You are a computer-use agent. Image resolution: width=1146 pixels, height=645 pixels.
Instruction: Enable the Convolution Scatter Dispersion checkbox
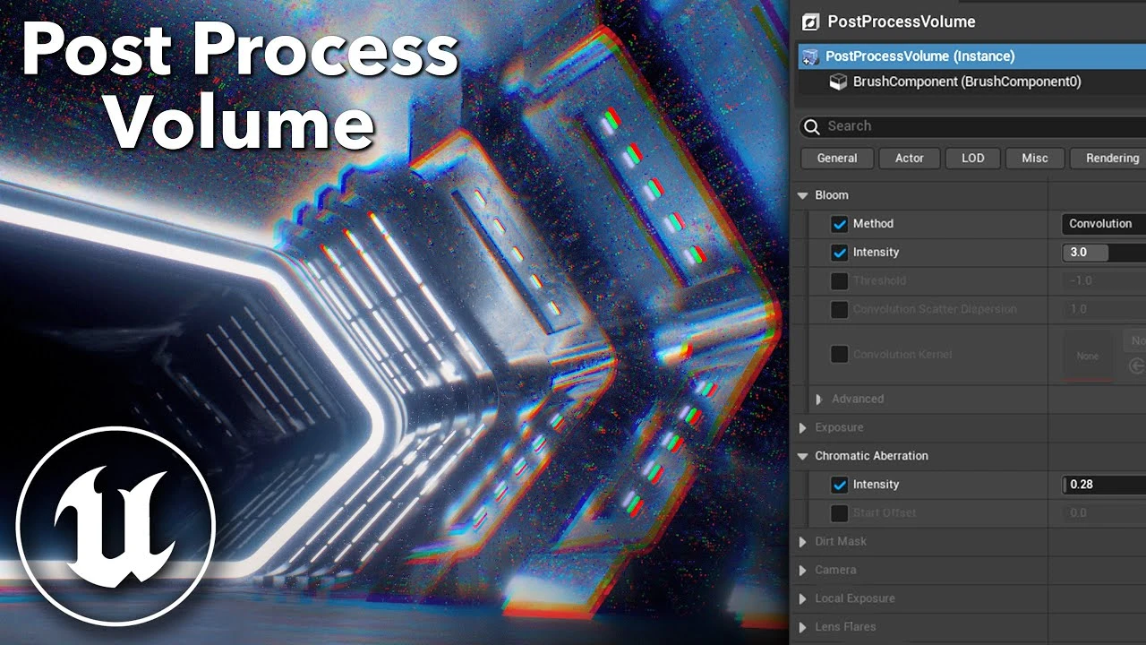[x=839, y=310]
